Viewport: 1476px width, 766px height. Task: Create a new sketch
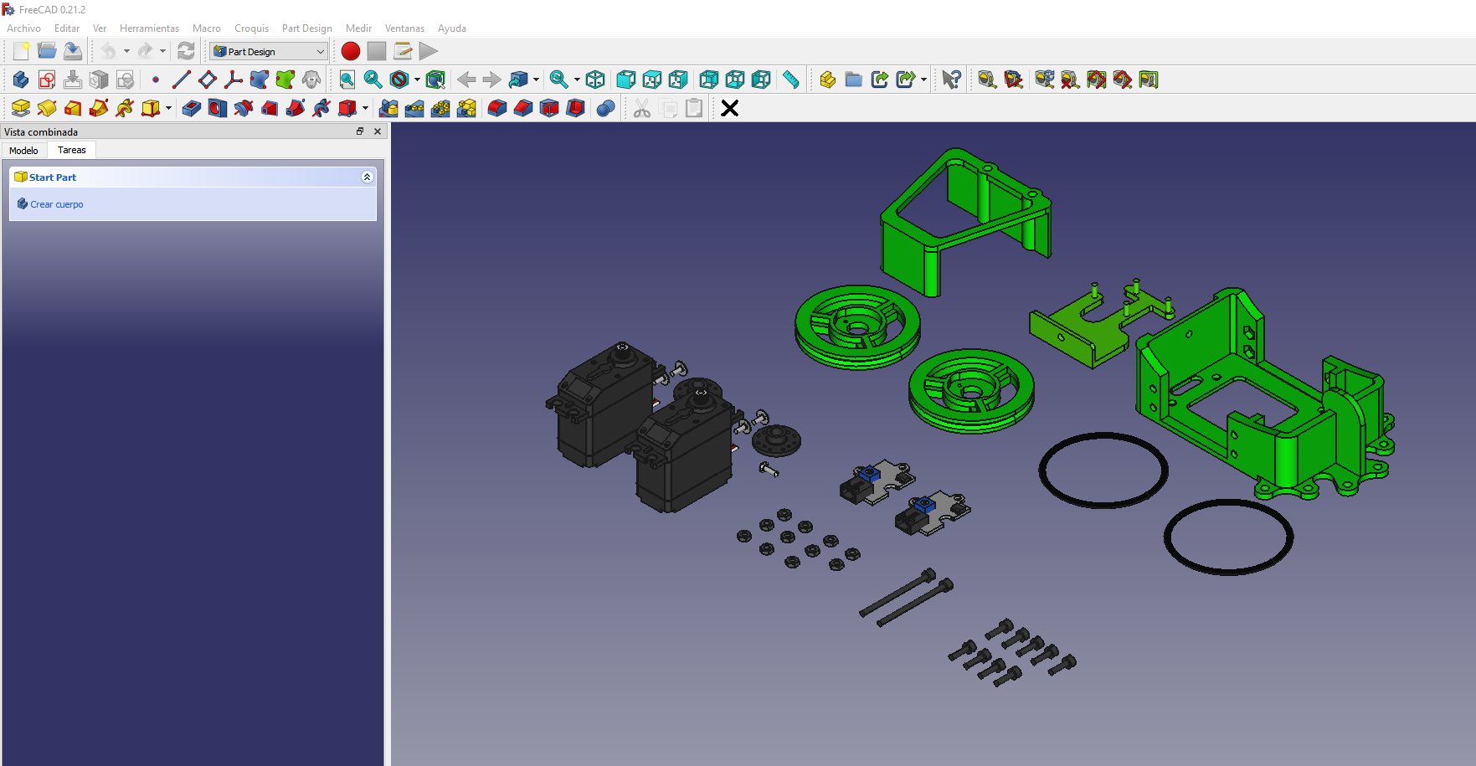47,80
